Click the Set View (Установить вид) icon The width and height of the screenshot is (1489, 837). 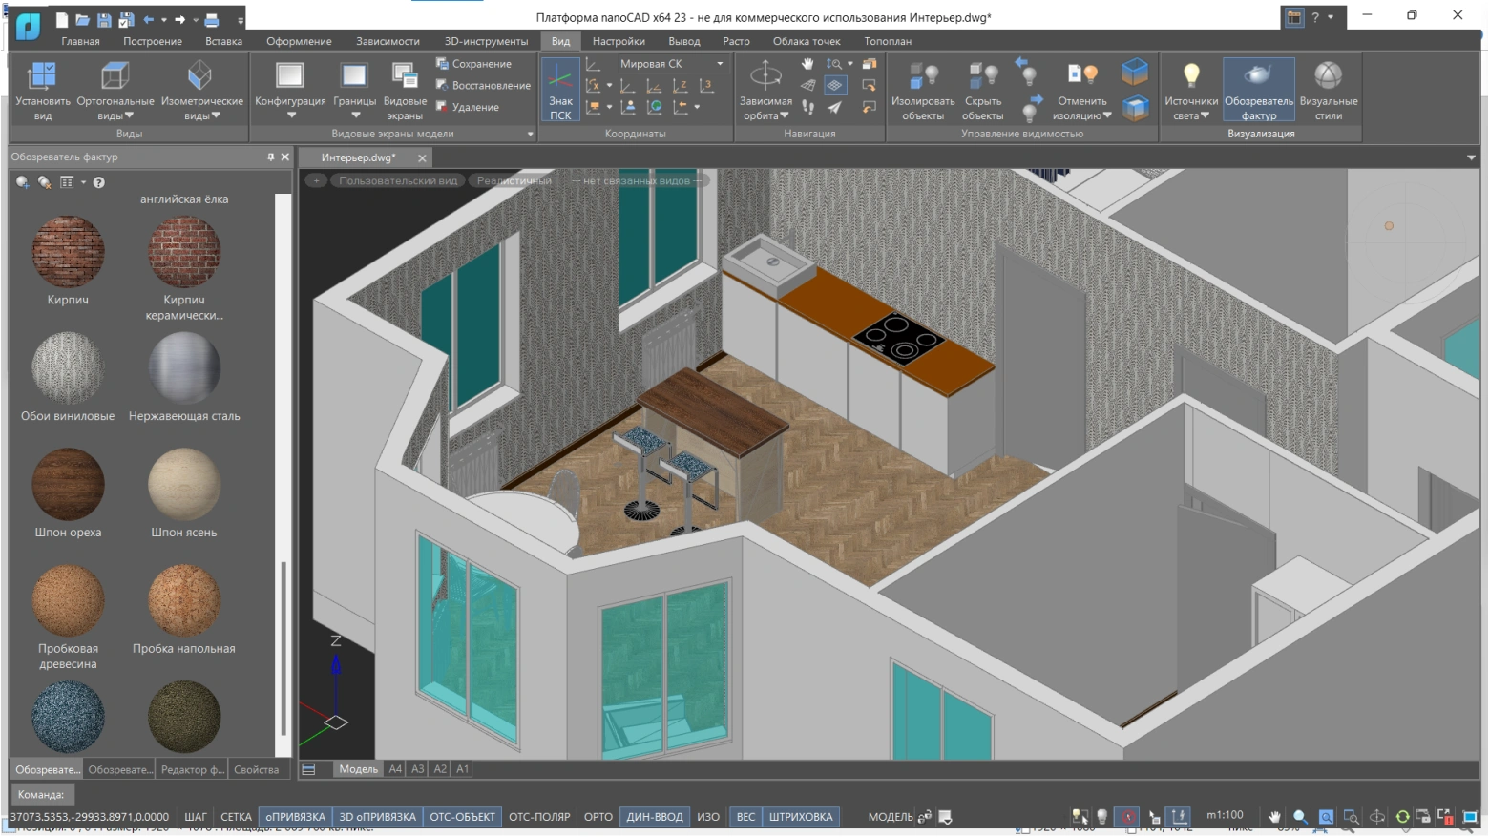click(x=43, y=76)
